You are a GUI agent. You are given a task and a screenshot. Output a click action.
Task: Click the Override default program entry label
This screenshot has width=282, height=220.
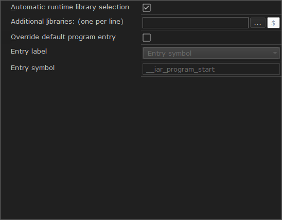pyautogui.click(x=63, y=37)
